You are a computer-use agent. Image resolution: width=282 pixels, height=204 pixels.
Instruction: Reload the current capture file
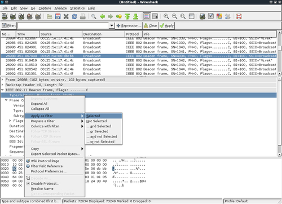(74, 16)
